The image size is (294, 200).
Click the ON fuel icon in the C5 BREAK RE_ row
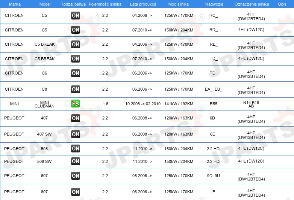(x=76, y=44)
